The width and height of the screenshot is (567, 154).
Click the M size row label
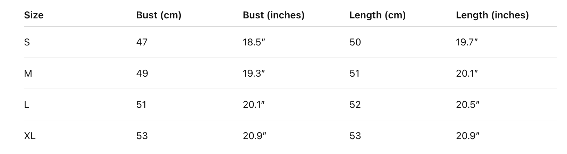point(28,74)
